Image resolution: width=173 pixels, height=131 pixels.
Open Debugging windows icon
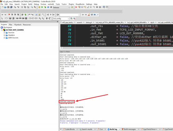tap(104, 7)
